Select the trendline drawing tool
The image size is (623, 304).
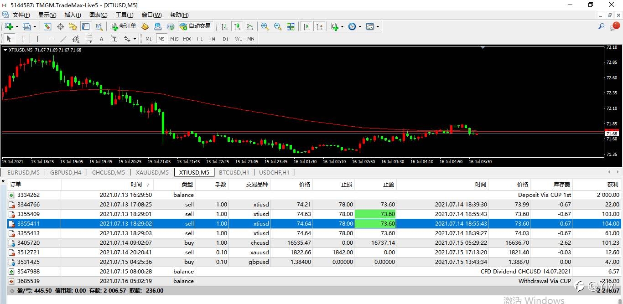pos(63,39)
